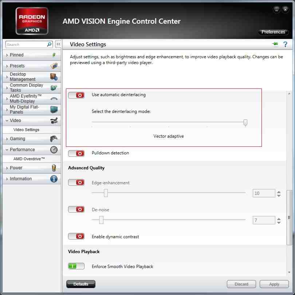
Task: Click the Performance gauge icon
Action: point(54,150)
